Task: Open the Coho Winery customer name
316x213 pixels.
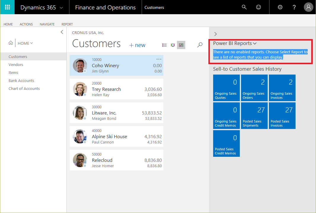Action: click(x=106, y=66)
